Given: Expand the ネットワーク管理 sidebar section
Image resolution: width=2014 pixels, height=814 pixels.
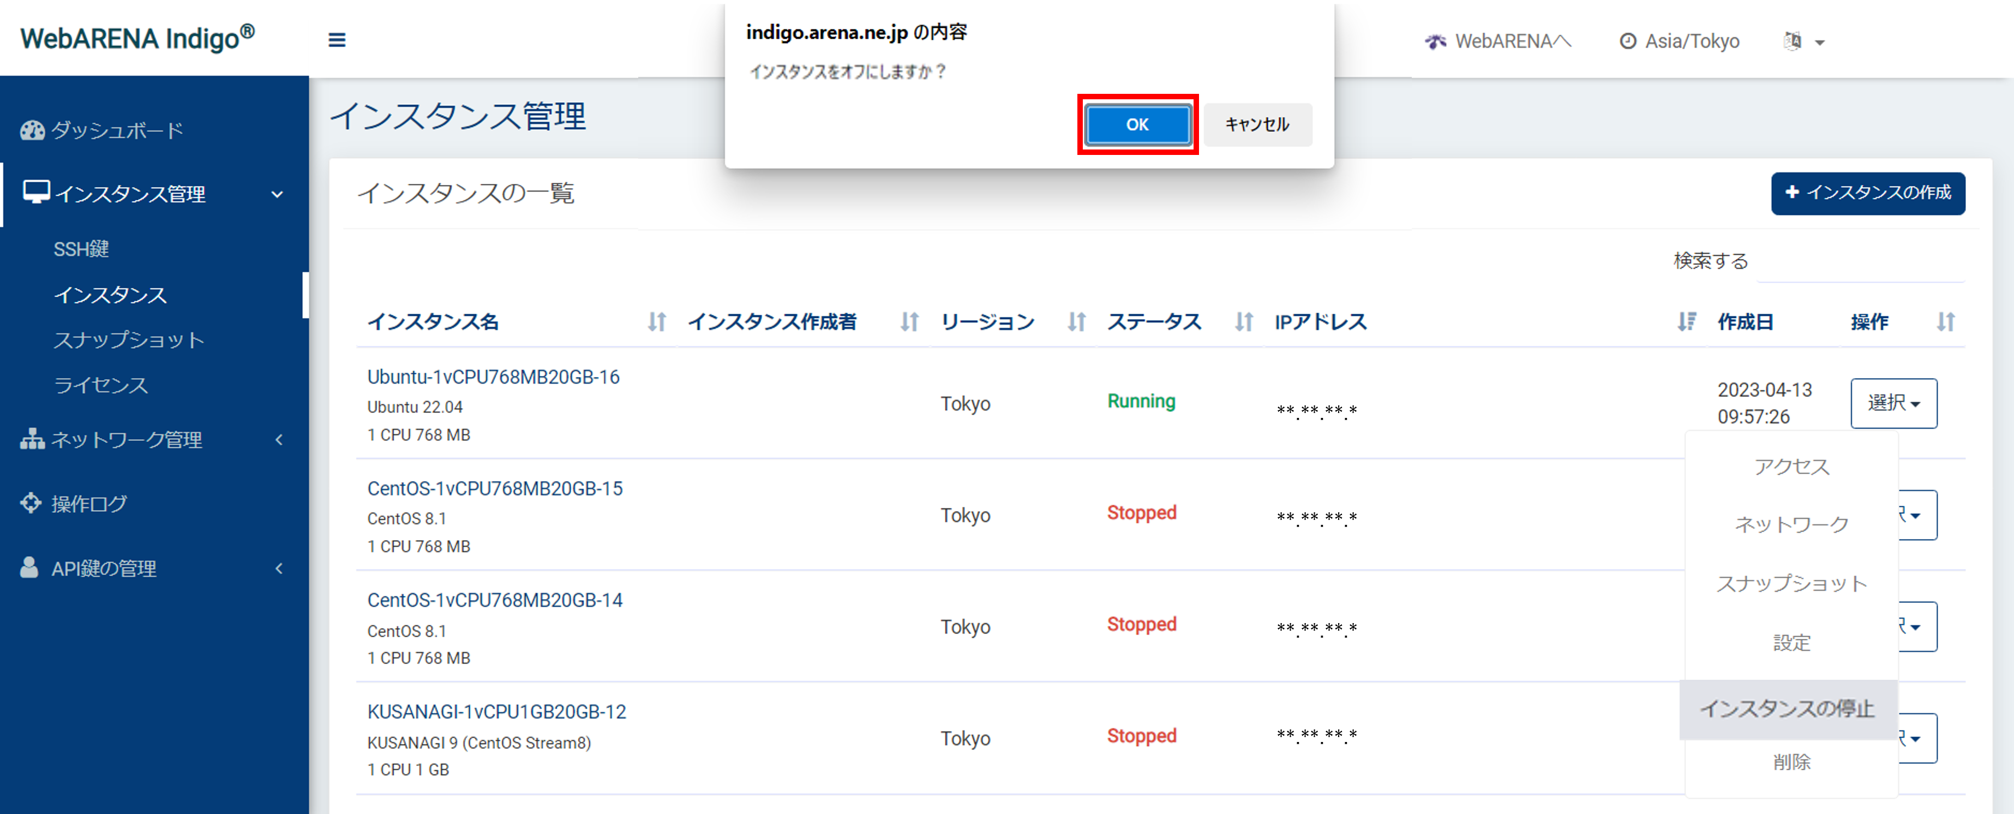Looking at the screenshot, I should tap(279, 439).
